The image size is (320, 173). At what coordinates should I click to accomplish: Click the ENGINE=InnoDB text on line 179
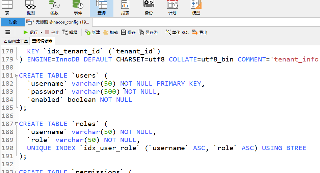[x=53, y=59]
